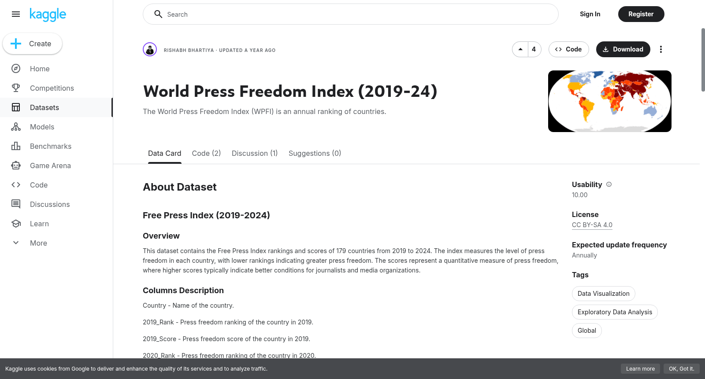
Task: Click the Benchmarks bar chart icon
Action: point(16,146)
